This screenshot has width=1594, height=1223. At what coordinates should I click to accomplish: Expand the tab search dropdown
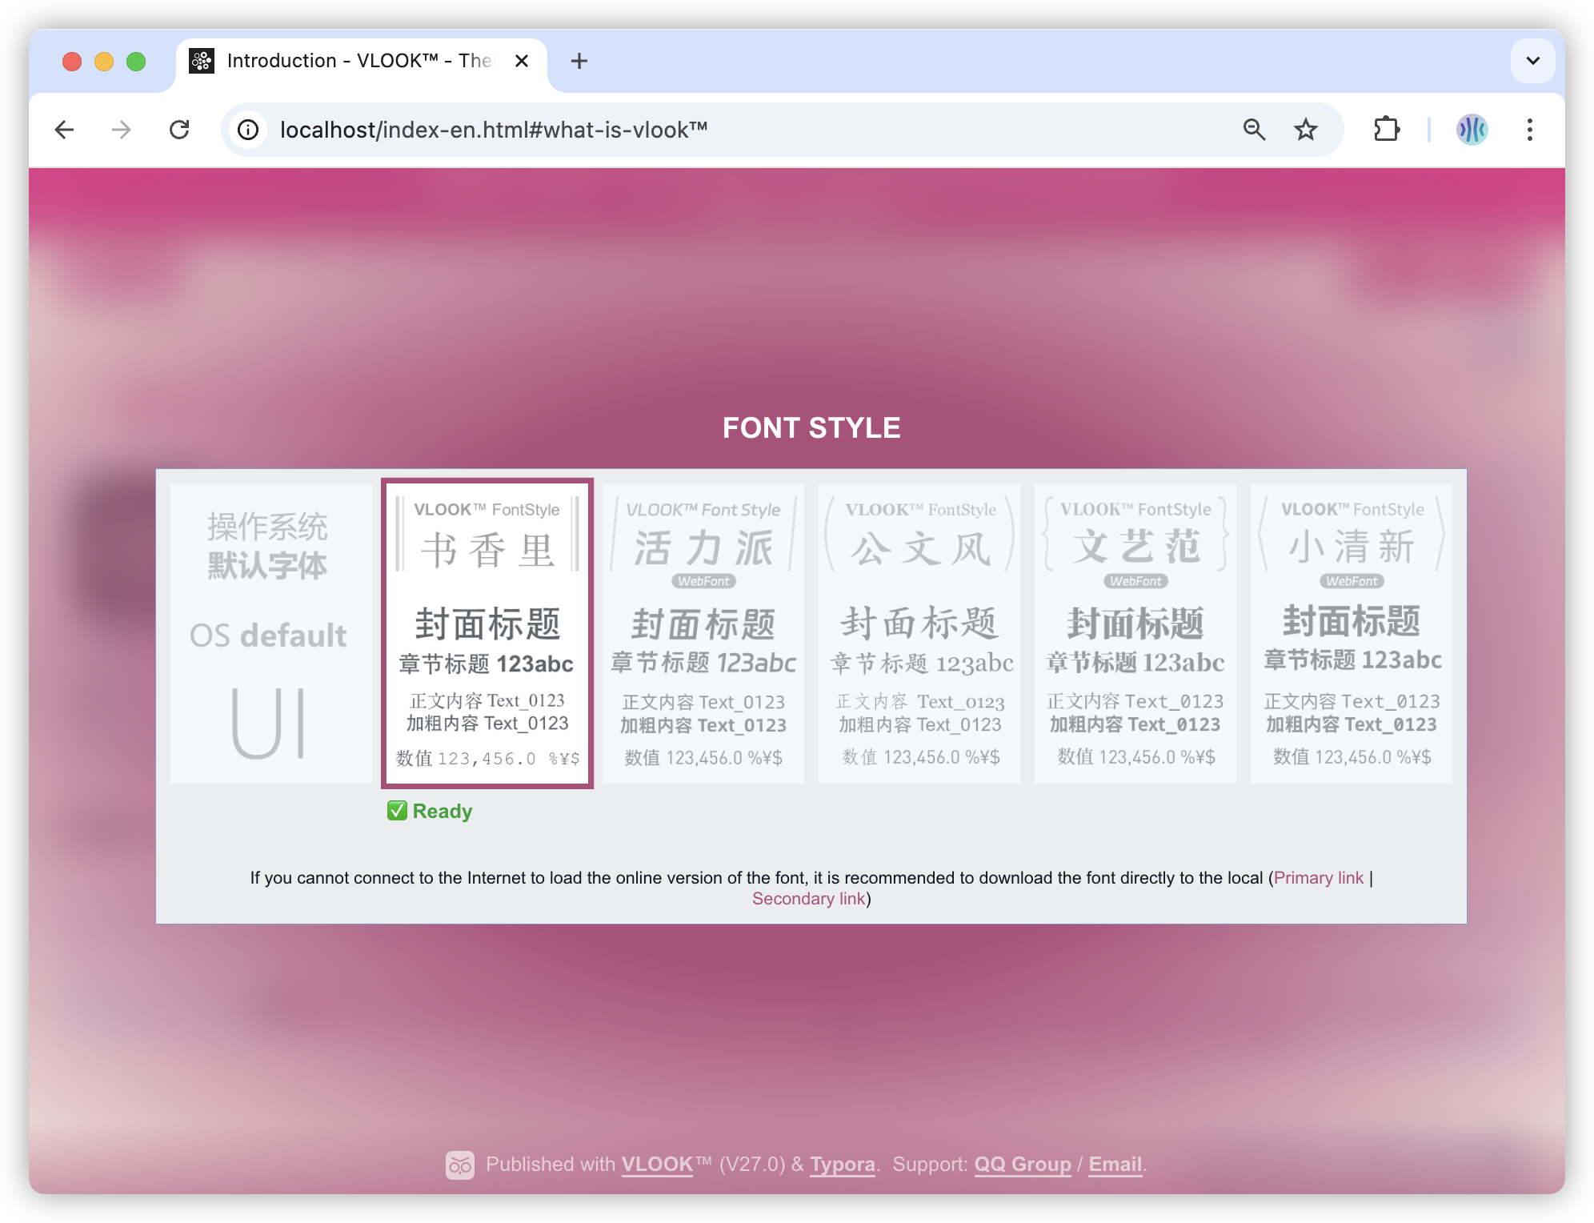pos(1533,61)
